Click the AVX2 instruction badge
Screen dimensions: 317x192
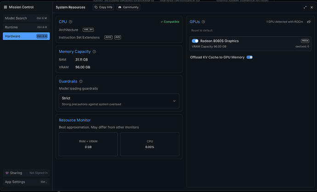108,37
